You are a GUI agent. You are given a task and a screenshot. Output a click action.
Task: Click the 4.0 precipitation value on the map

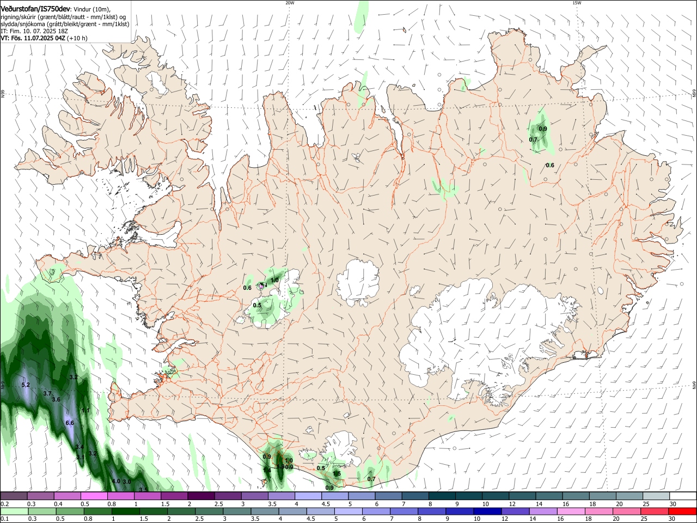(116, 481)
